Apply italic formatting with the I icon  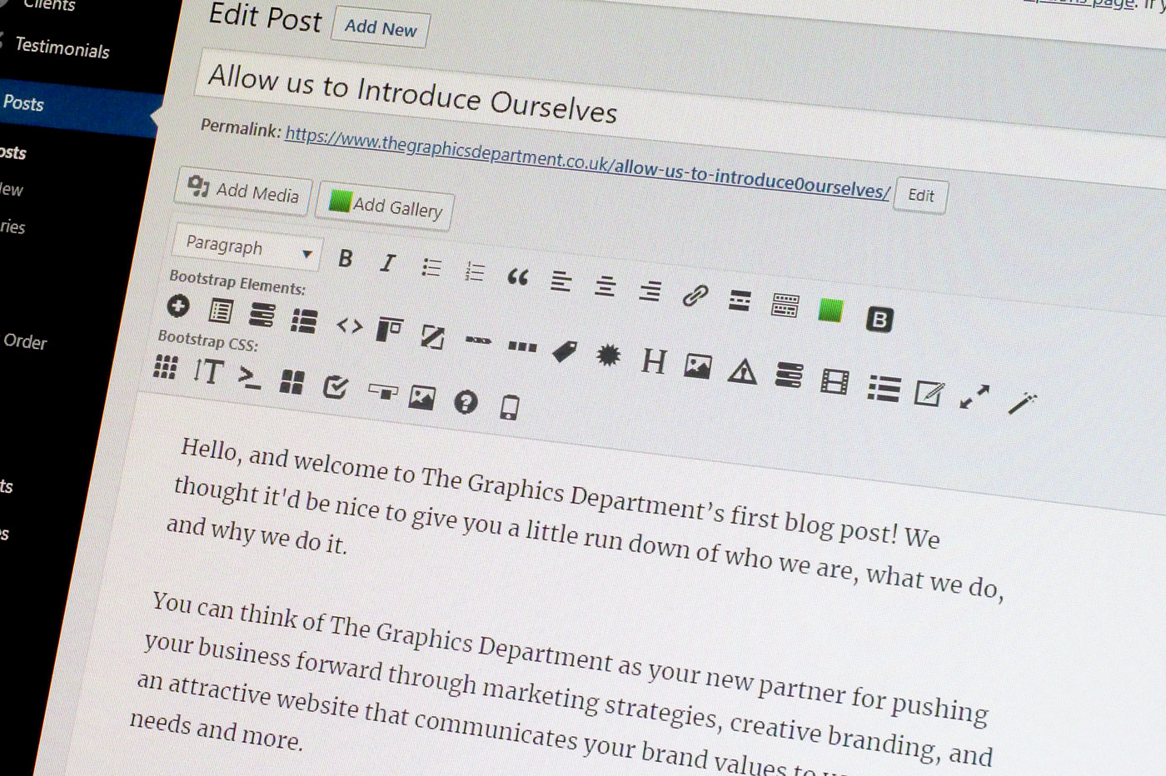pyautogui.click(x=387, y=263)
